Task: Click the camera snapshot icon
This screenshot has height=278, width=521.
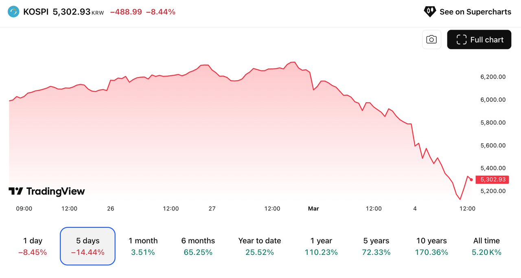Action: click(x=431, y=39)
